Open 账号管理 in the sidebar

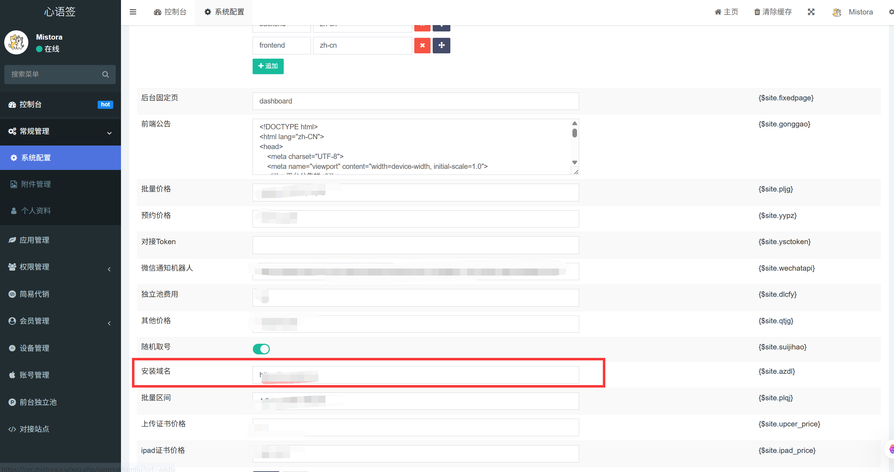click(x=34, y=375)
